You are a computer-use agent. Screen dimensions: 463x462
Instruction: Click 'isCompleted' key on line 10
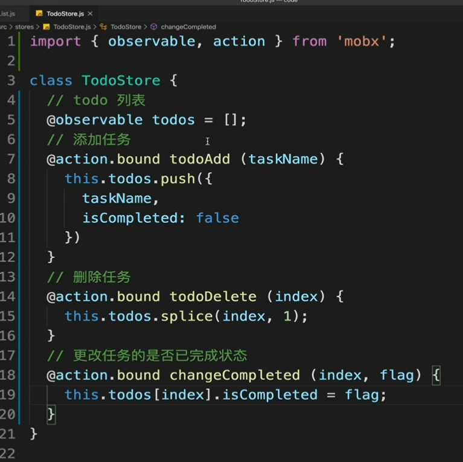click(130, 218)
